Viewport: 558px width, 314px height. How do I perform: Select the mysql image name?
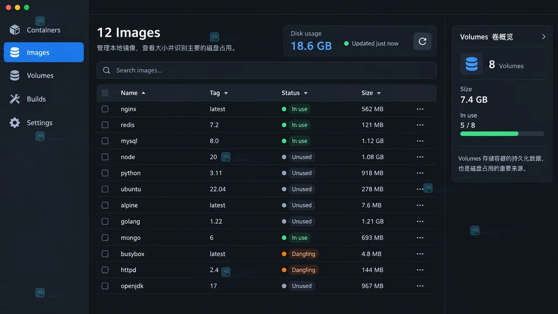[x=129, y=141]
